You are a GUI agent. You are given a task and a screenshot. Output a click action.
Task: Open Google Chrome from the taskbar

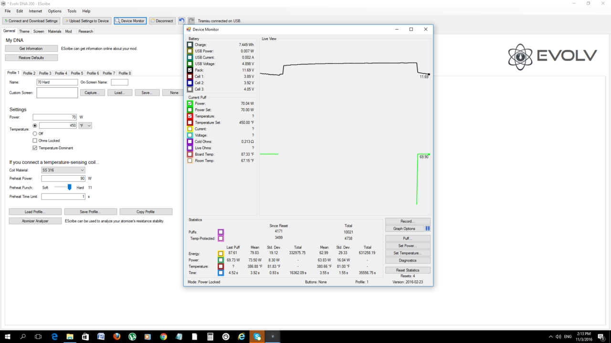pos(163,337)
